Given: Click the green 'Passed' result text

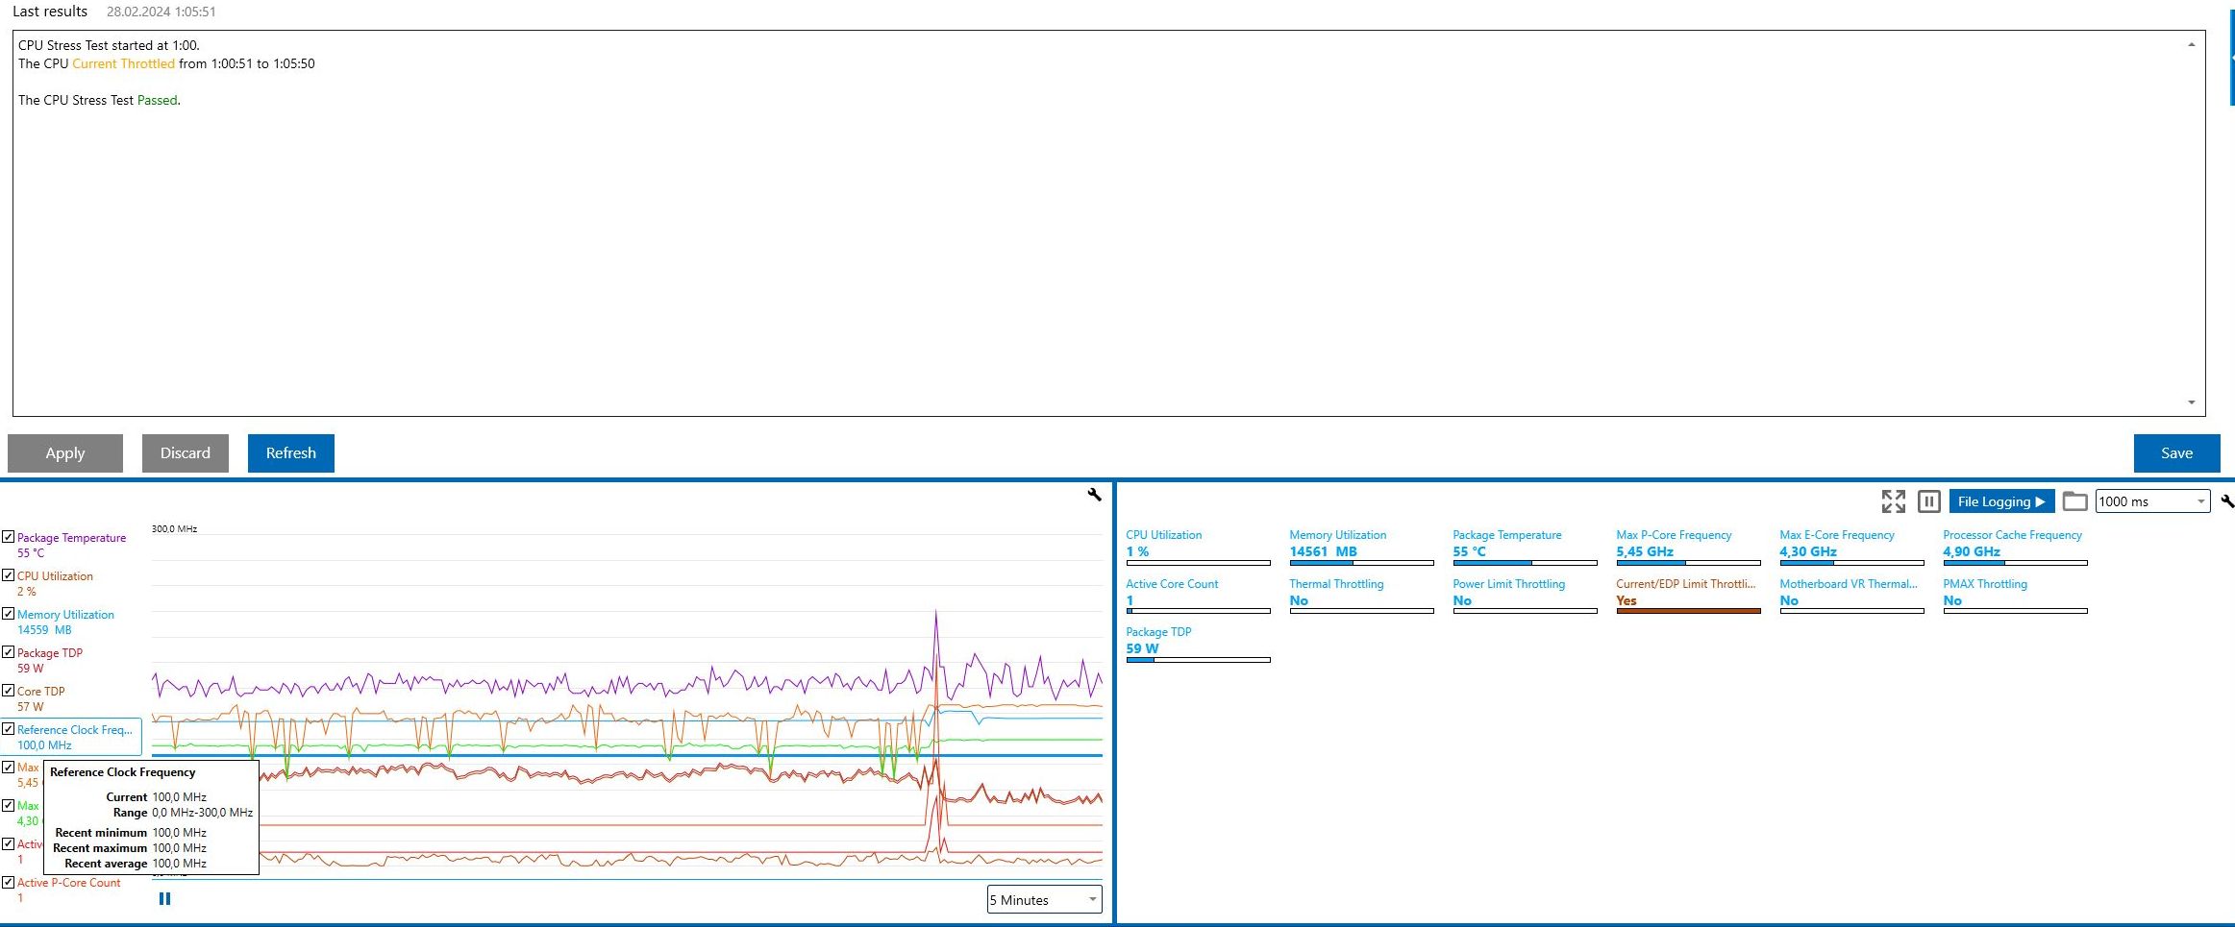Looking at the screenshot, I should [x=158, y=100].
